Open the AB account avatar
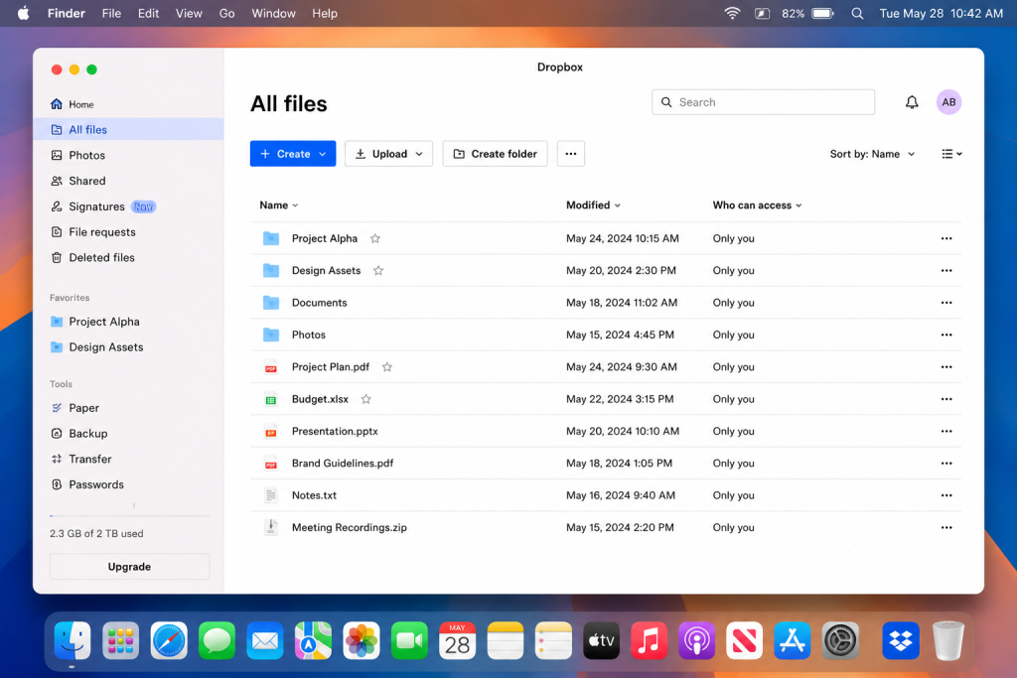The image size is (1017, 678). [x=948, y=102]
